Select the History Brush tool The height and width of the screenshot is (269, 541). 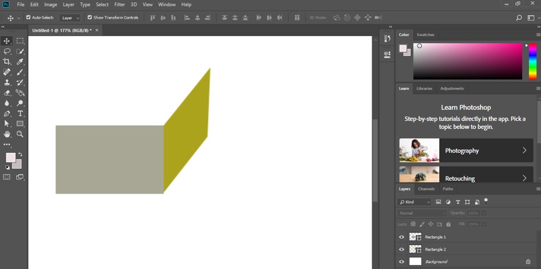tap(20, 83)
